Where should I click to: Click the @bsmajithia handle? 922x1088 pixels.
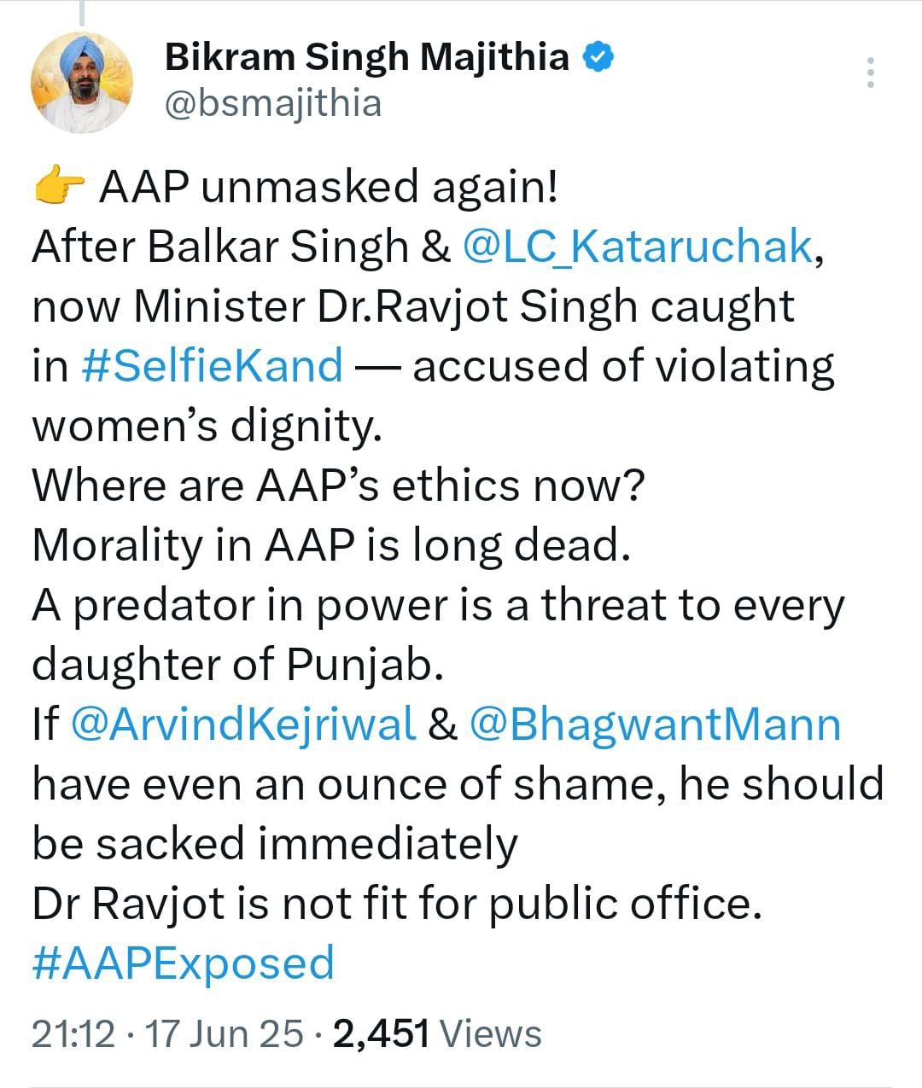tap(272, 103)
